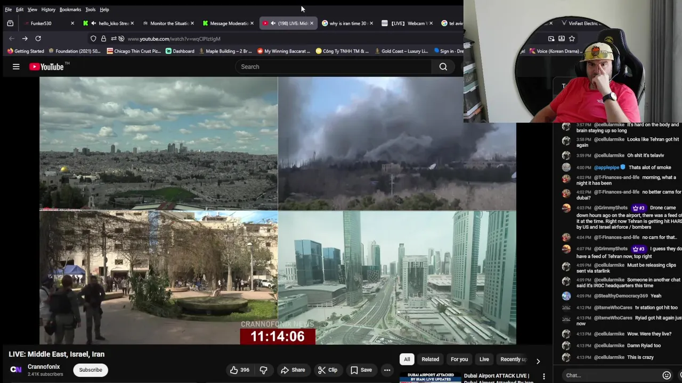
Task: Click the site permissions icon in address bar
Action: (113, 38)
